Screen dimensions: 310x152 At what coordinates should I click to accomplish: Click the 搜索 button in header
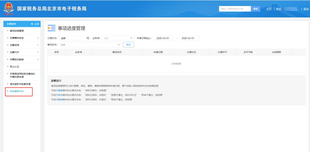tap(256, 9)
